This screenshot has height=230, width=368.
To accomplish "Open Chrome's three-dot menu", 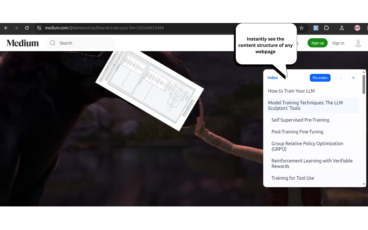I will click(367, 28).
